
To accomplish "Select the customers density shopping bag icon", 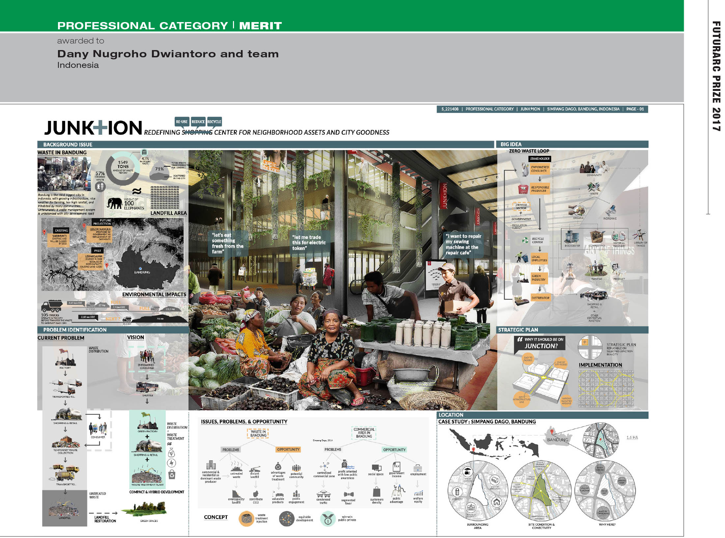I will (x=377, y=492).
